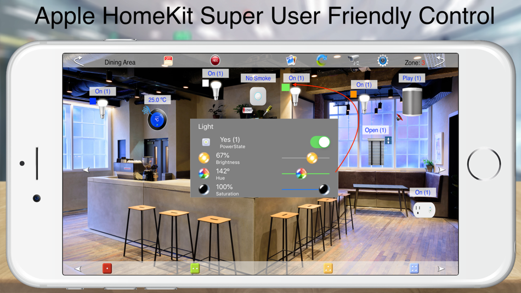
Task: Select the red dice scene one
Action: click(107, 268)
